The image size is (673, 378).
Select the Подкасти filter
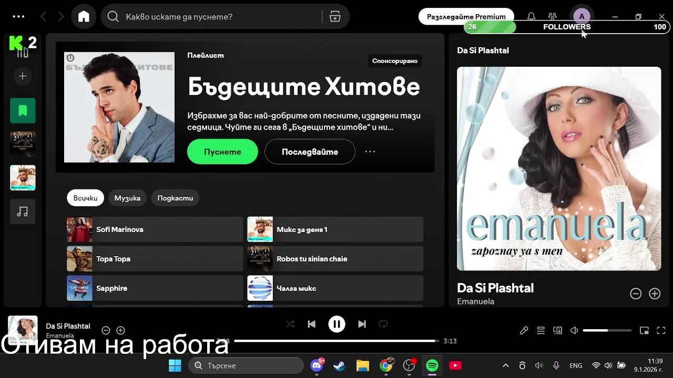click(x=175, y=198)
